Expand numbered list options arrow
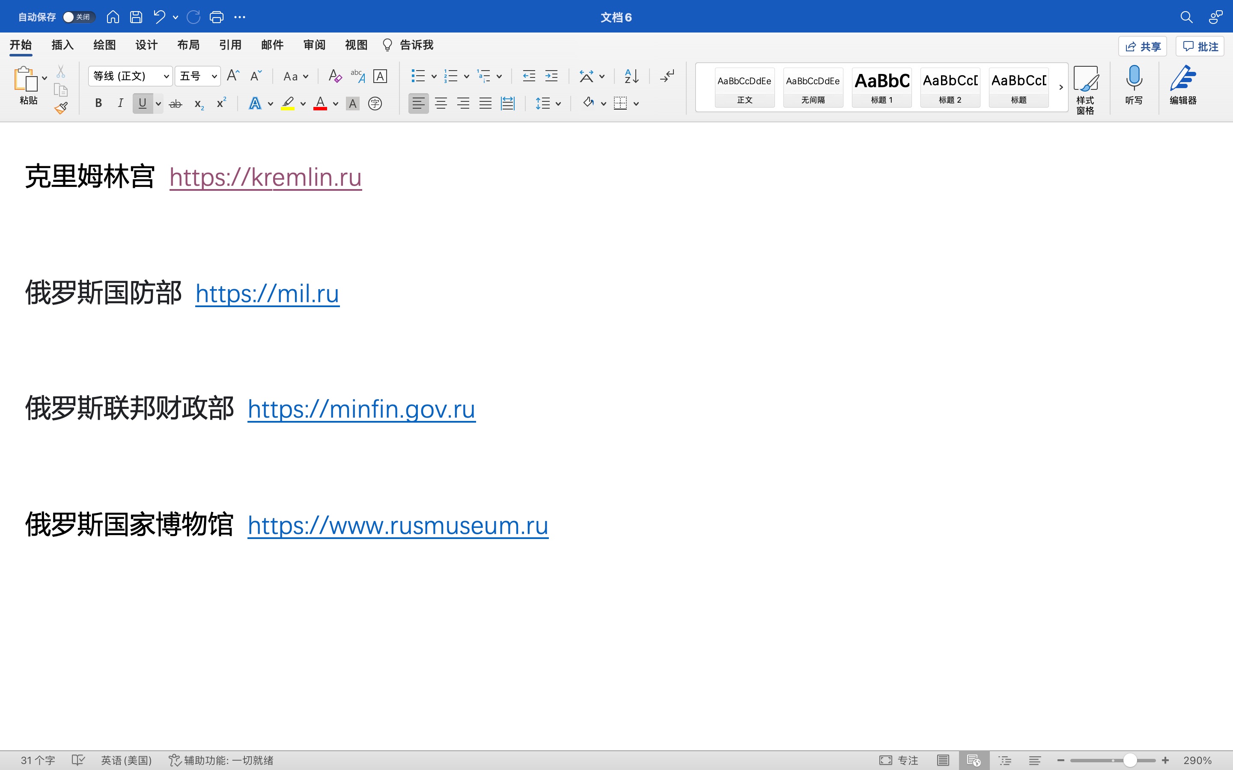 point(466,77)
